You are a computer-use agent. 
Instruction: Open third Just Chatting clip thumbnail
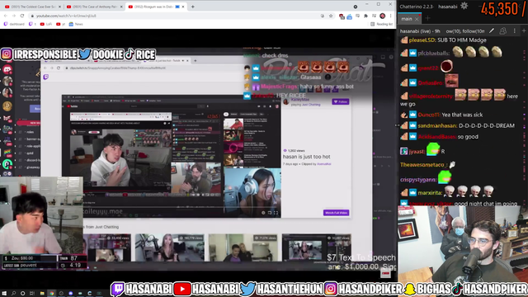point(243,247)
